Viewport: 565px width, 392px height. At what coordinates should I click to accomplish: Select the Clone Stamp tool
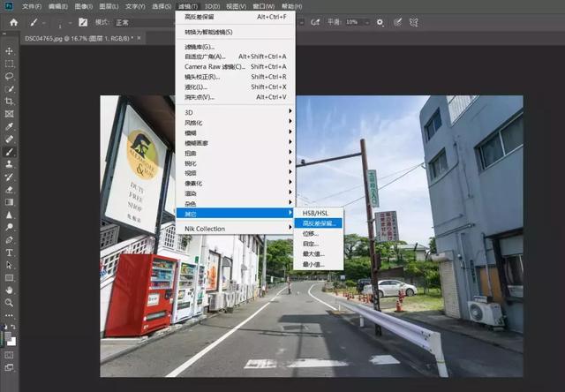pos(10,164)
